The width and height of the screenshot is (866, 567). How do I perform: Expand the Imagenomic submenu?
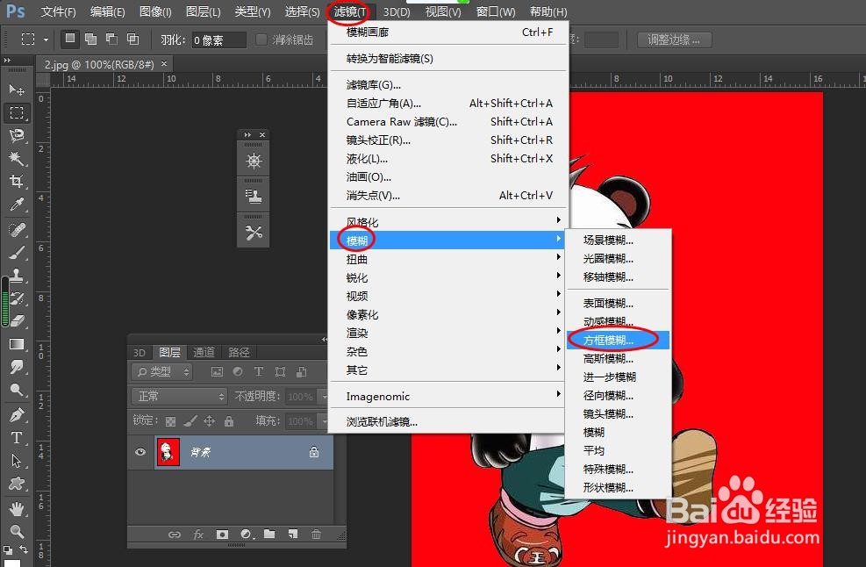[448, 396]
